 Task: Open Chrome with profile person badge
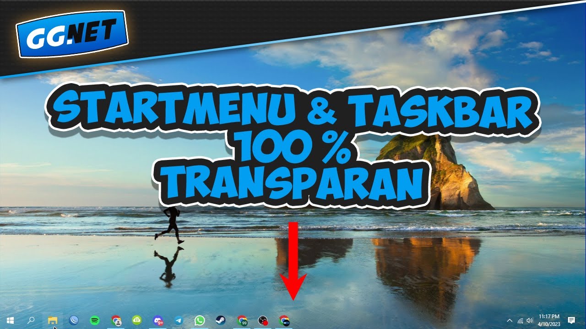(116, 320)
